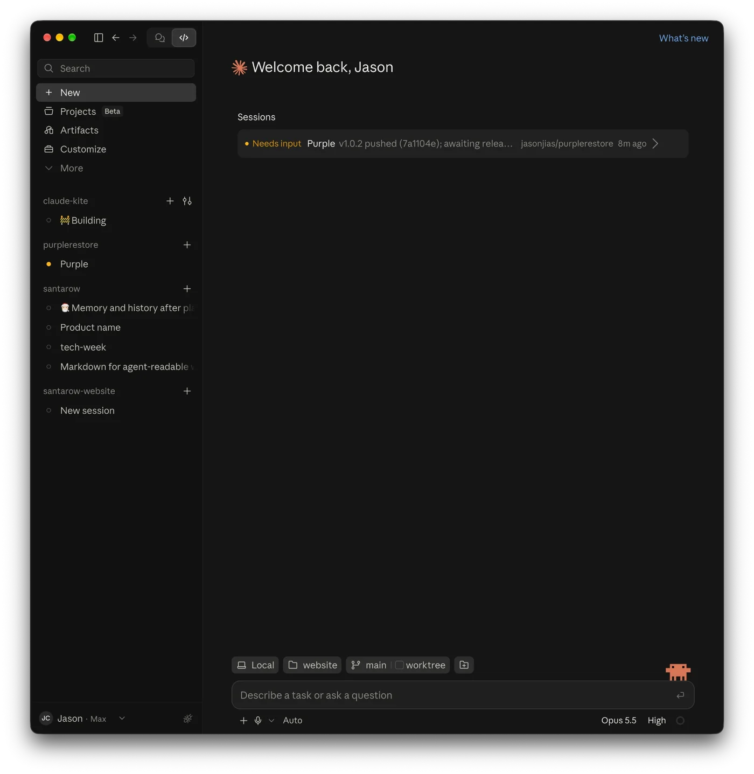Submit with the return arrow icon
This screenshot has width=754, height=774.
(680, 695)
